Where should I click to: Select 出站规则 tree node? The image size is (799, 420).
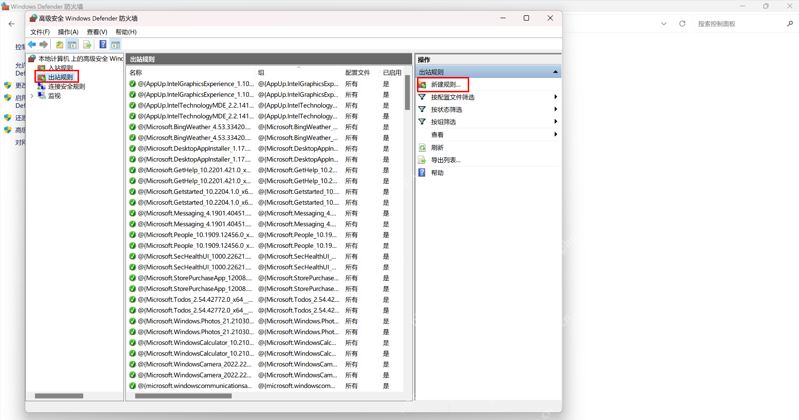61,77
